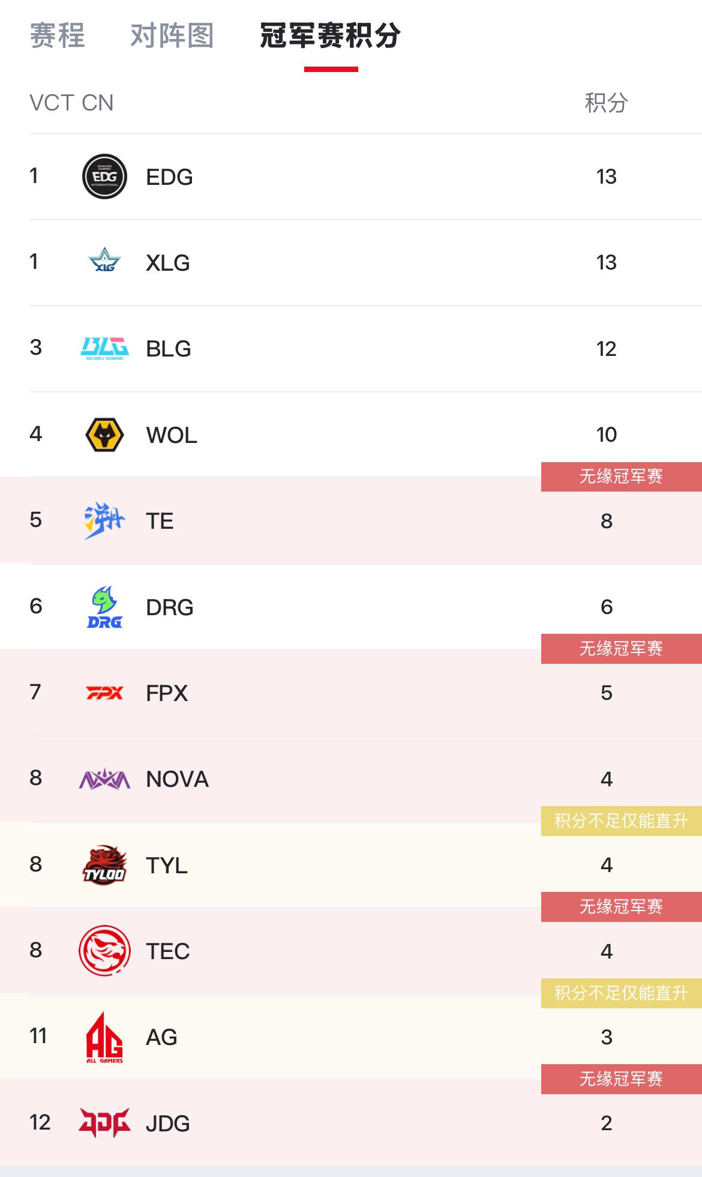Select the DRG dragon logo
This screenshot has height=1177, width=702.
pos(104,607)
